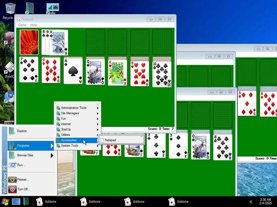Select the 7 of spades tableau card
The width and height of the screenshot is (277, 207).
point(29,70)
